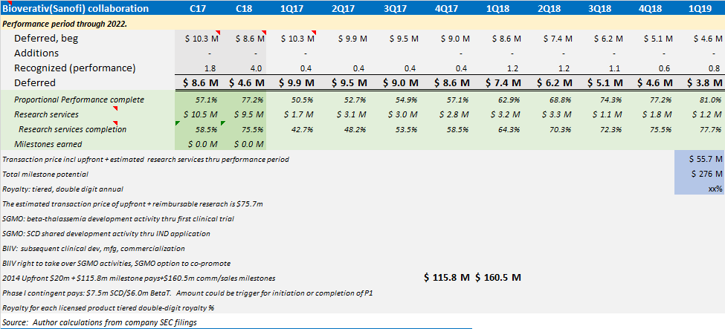Click Recognized value 4.0 under C18
The height and width of the screenshot is (329, 725).
tap(257, 68)
